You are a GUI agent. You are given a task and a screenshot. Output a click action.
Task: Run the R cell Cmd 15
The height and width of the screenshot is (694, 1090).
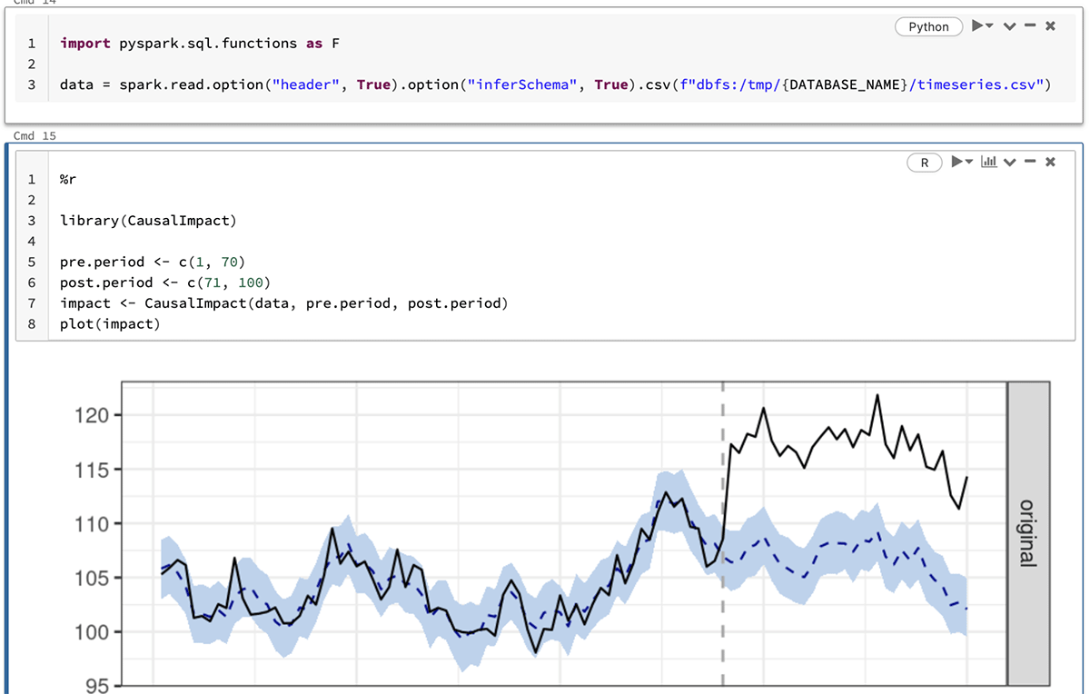click(957, 162)
